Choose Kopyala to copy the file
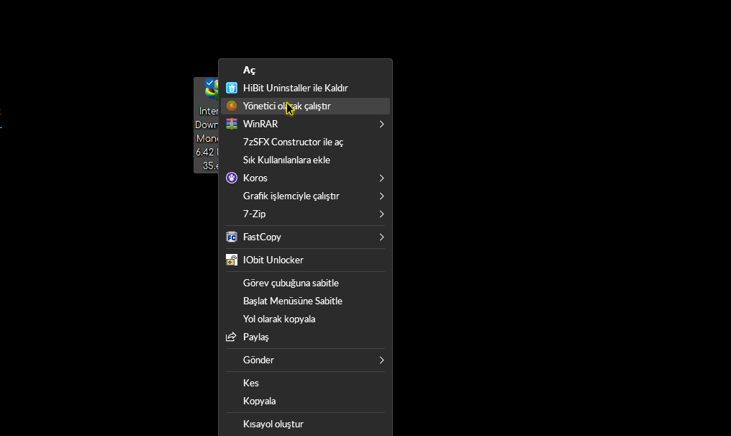This screenshot has height=436, width=731. point(305,401)
